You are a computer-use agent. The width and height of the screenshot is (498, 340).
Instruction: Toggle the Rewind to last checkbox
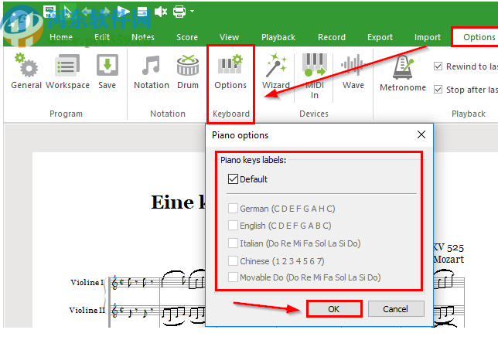click(438, 66)
